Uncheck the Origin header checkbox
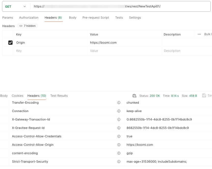This screenshot has height=169, width=212. pos(10,43)
